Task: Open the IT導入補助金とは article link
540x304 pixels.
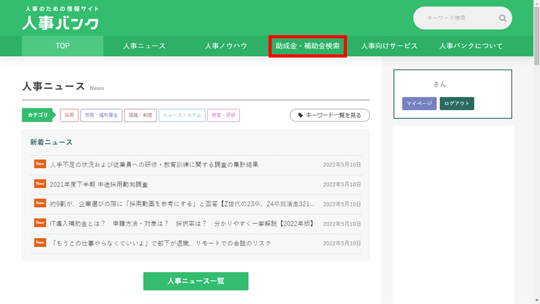Action: tap(181, 224)
